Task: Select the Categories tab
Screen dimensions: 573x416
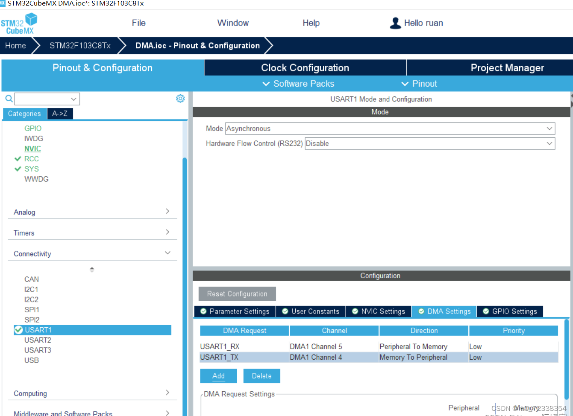Action: click(24, 113)
